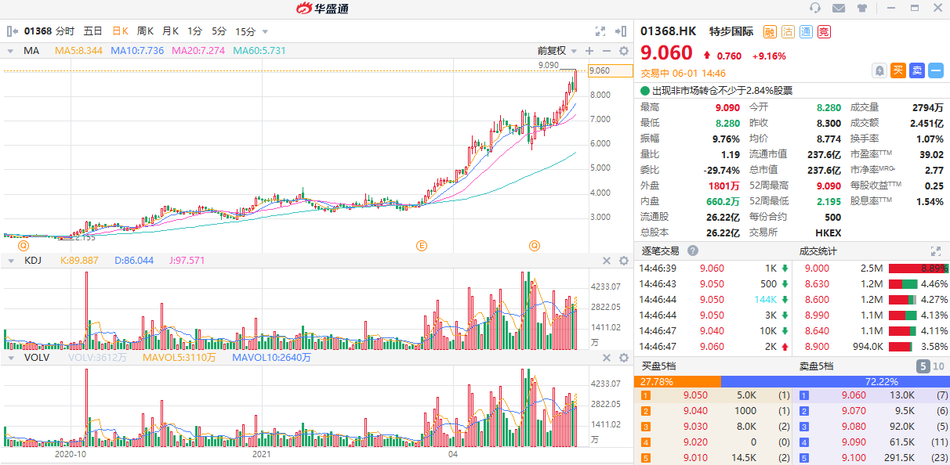Select the 分时 intraday chart tab
950x465 pixels.
[x=65, y=31]
